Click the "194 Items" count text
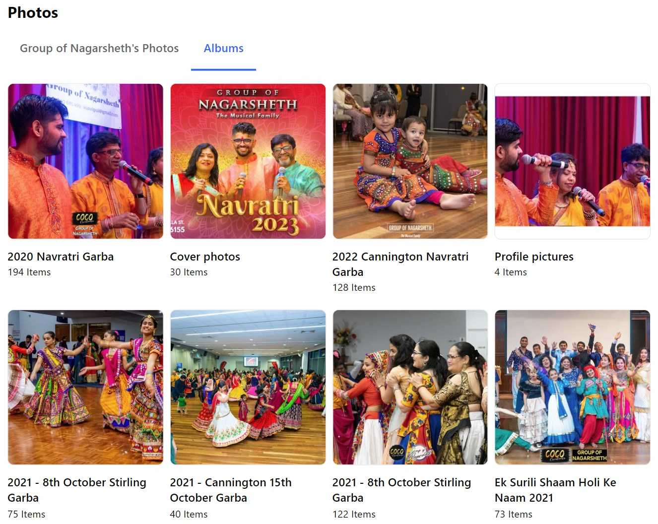 point(29,272)
